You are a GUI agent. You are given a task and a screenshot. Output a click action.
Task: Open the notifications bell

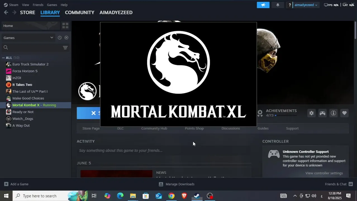(278, 5)
